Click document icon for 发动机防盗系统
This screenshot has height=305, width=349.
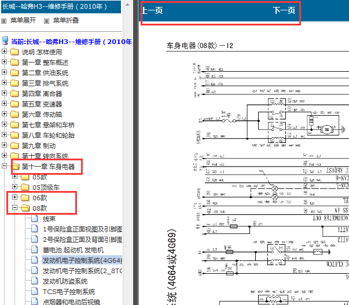pyautogui.click(x=35, y=281)
